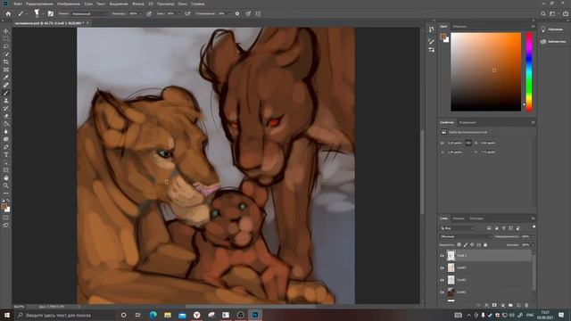Open the Color panel menu
Viewport: 571px width, 321px height.
[534, 26]
